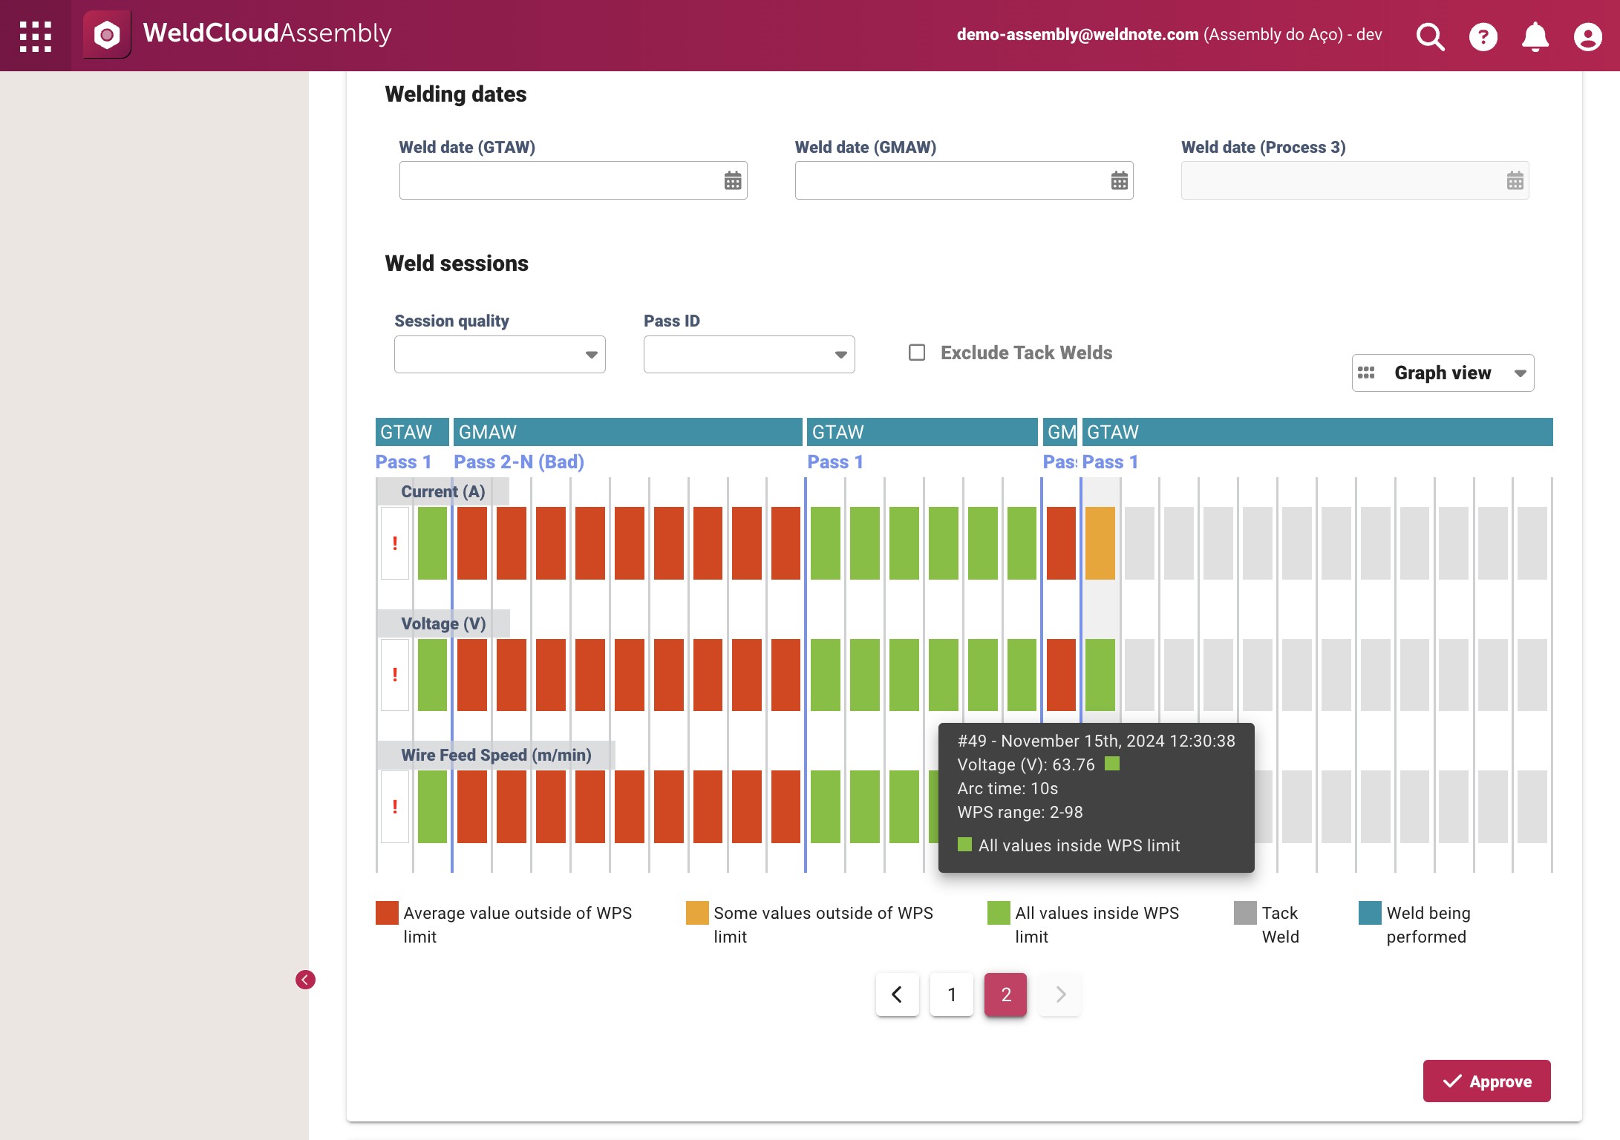Screen dimensions: 1620x1140
Task: Open the apps grid menu
Action: 35,36
